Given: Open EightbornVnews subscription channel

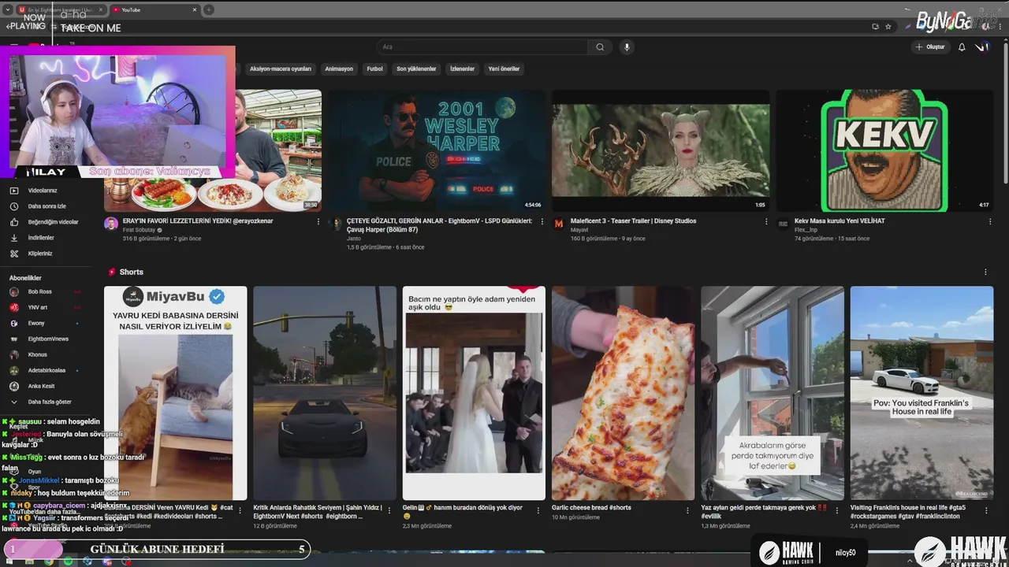Looking at the screenshot, I should [x=48, y=339].
